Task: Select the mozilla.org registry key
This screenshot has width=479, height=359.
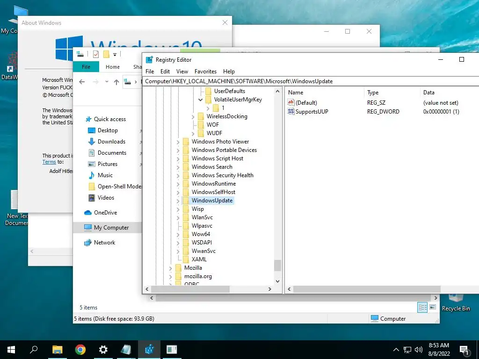Action: point(198,276)
